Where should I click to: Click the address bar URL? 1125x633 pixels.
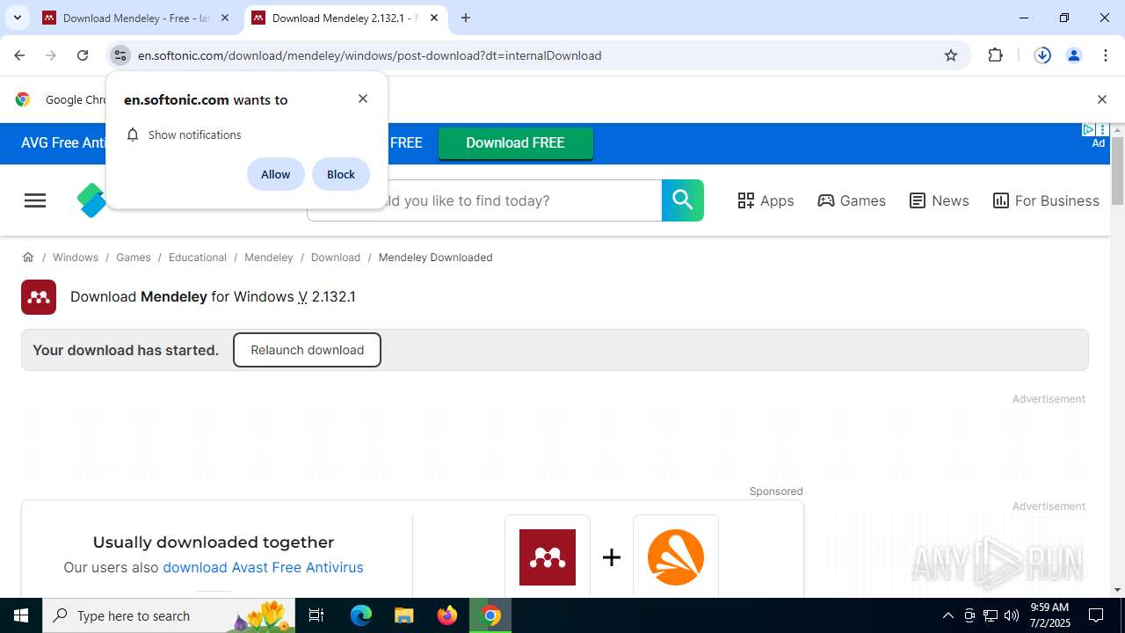(x=369, y=55)
